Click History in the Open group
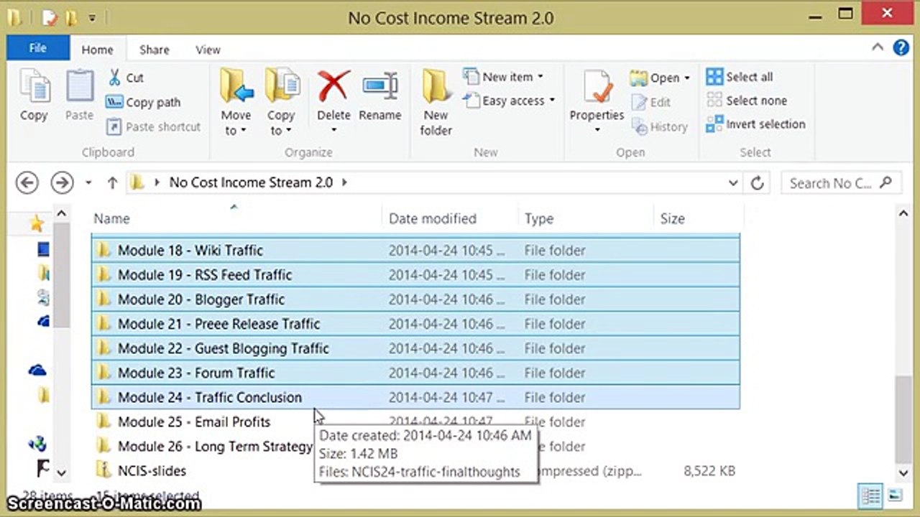This screenshot has width=920, height=517. pos(660,126)
